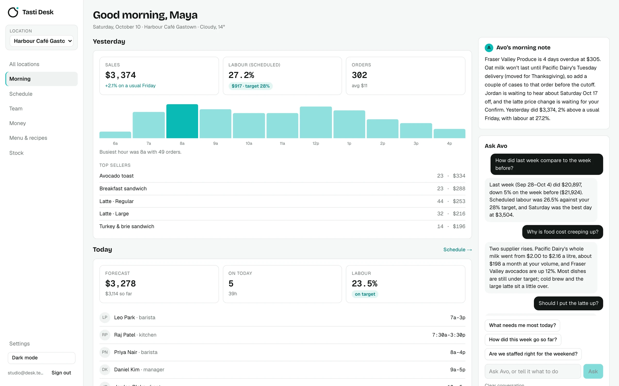This screenshot has width=619, height=386.
Task: Select the Avocado toast top seller row
Action: pyautogui.click(x=282, y=176)
